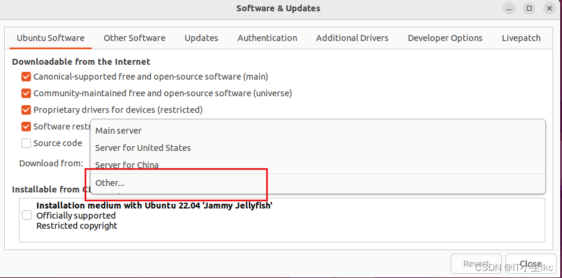Disable Proprietary drivers (restricted) checkbox

(x=26, y=110)
